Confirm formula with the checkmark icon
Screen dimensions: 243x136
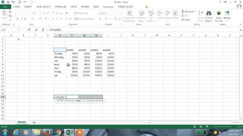click(x=36, y=30)
